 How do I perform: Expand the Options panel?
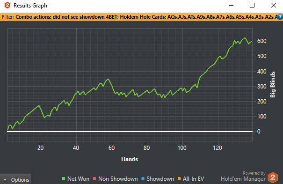[15, 179]
